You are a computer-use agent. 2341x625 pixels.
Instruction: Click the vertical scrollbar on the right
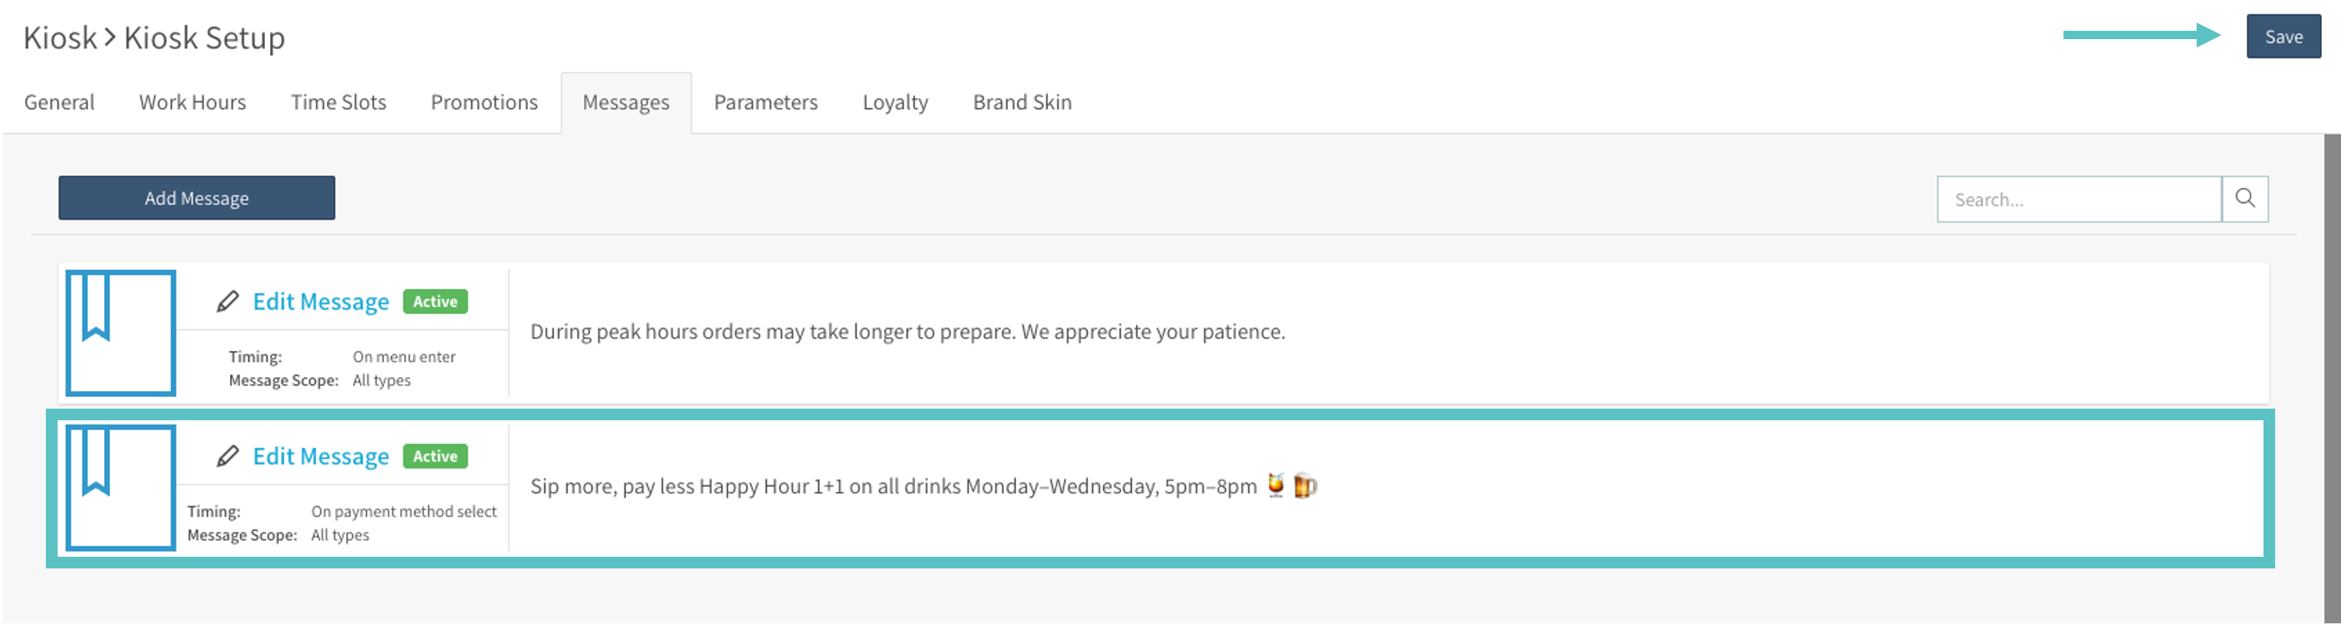[2331, 363]
